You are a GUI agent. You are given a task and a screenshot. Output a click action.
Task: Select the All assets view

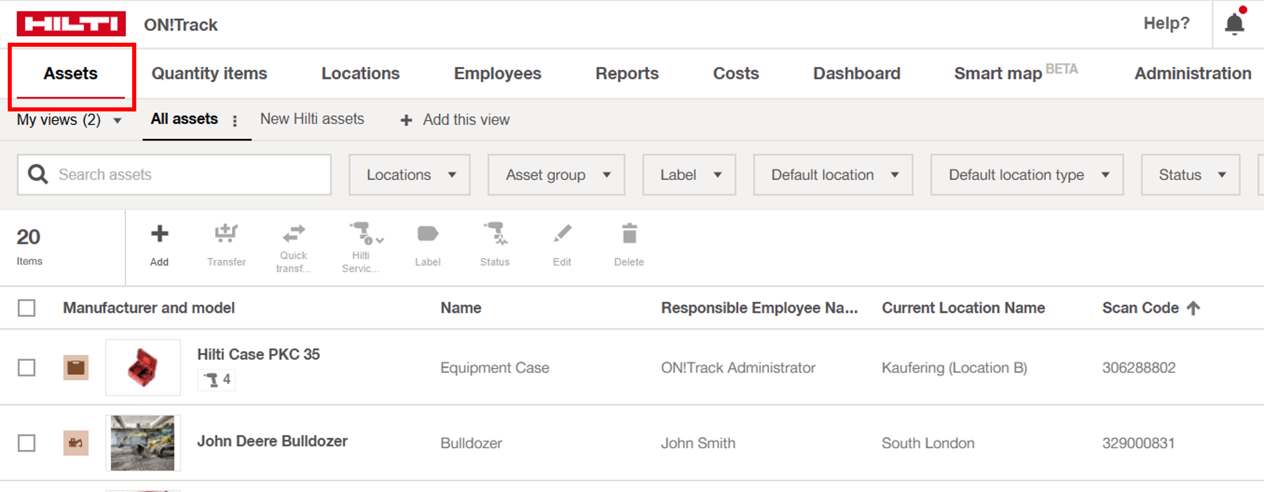pos(184,119)
